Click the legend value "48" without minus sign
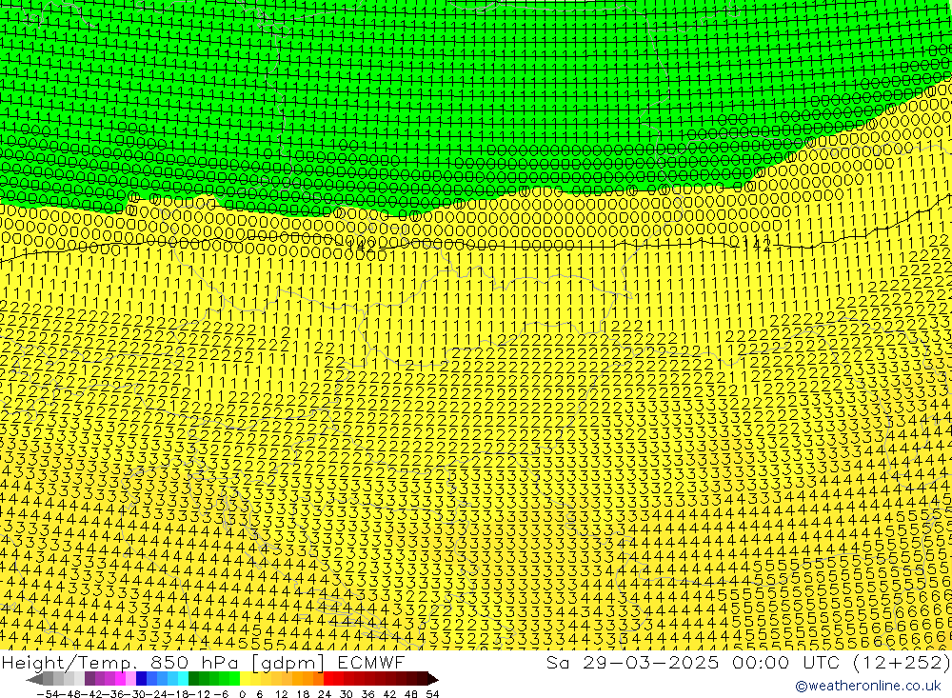This screenshot has width=952, height=698. [411, 694]
